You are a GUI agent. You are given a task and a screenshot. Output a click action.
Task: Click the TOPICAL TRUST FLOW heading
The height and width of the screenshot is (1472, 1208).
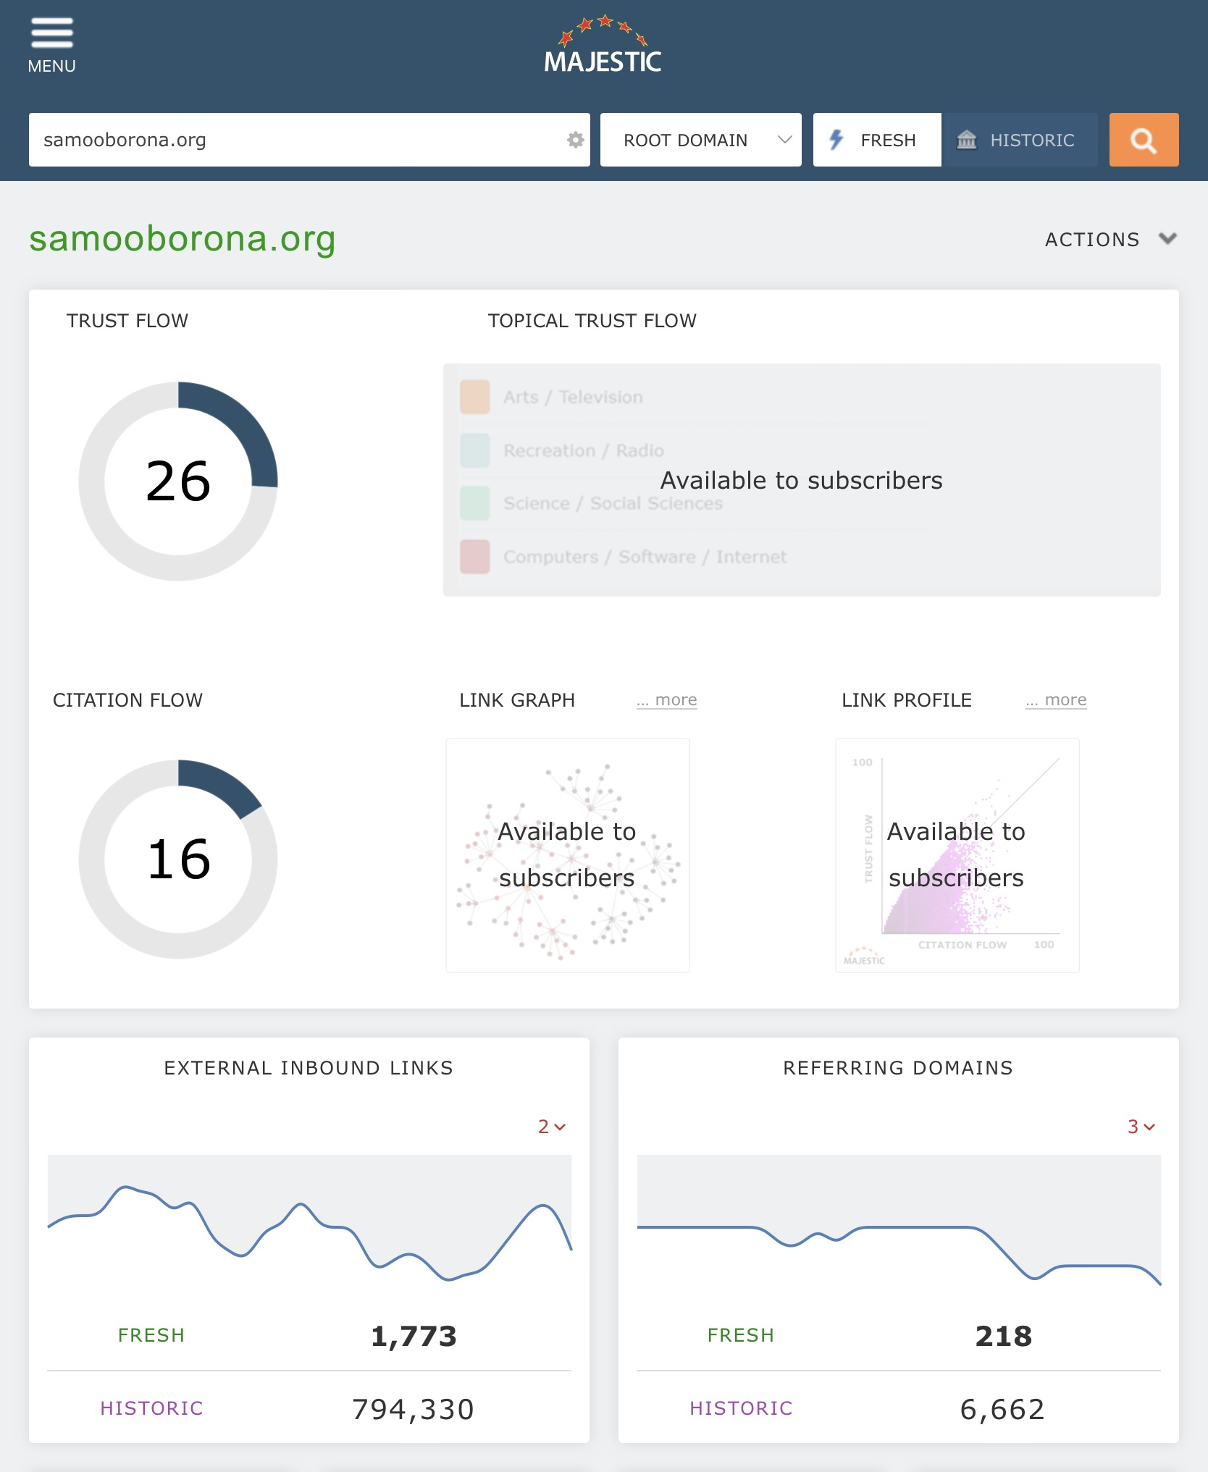(x=592, y=321)
